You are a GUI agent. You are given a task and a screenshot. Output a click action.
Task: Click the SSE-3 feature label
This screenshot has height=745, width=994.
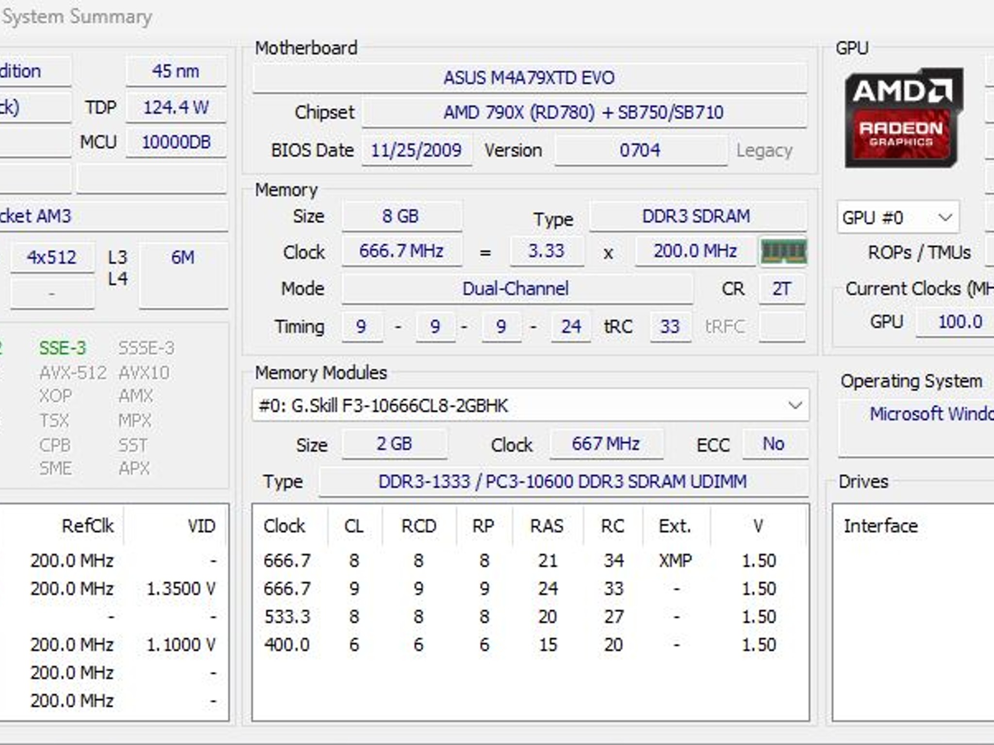click(x=63, y=348)
